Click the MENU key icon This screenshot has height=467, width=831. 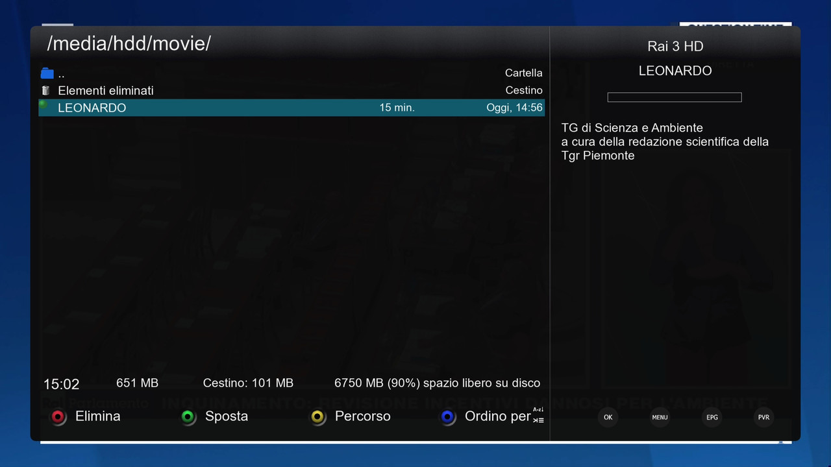[660, 417]
